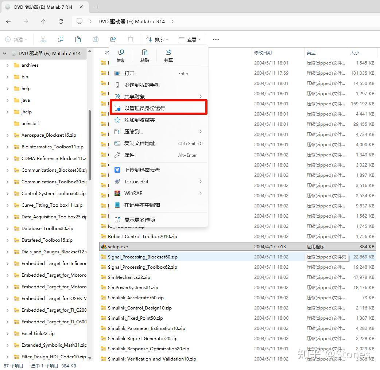The width and height of the screenshot is (380, 370).
Task: Click the rename icon in toolbar
Action: click(96, 39)
